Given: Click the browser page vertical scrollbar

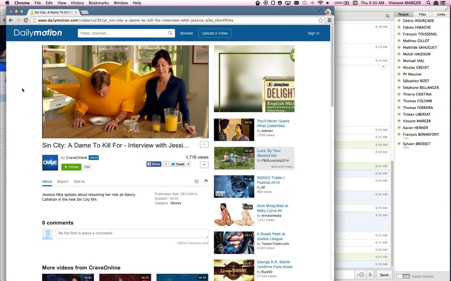Looking at the screenshot, I should point(333,66).
